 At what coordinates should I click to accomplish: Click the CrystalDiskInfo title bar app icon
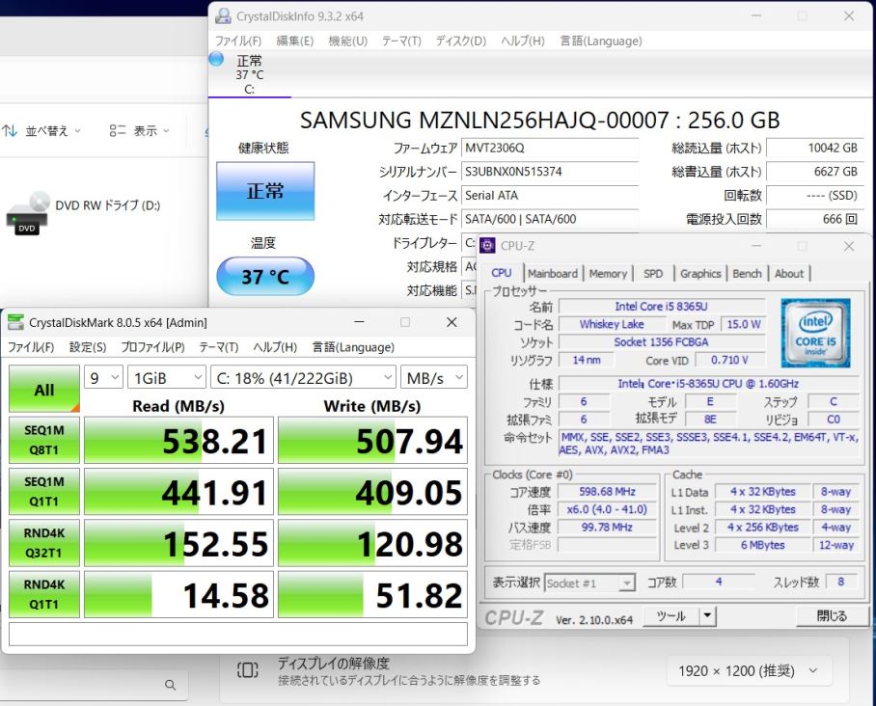click(223, 15)
